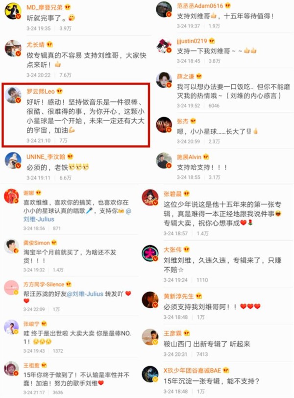Open 张杰's profile avatar
This screenshot has width=294, height=398.
pyautogui.click(x=164, y=124)
